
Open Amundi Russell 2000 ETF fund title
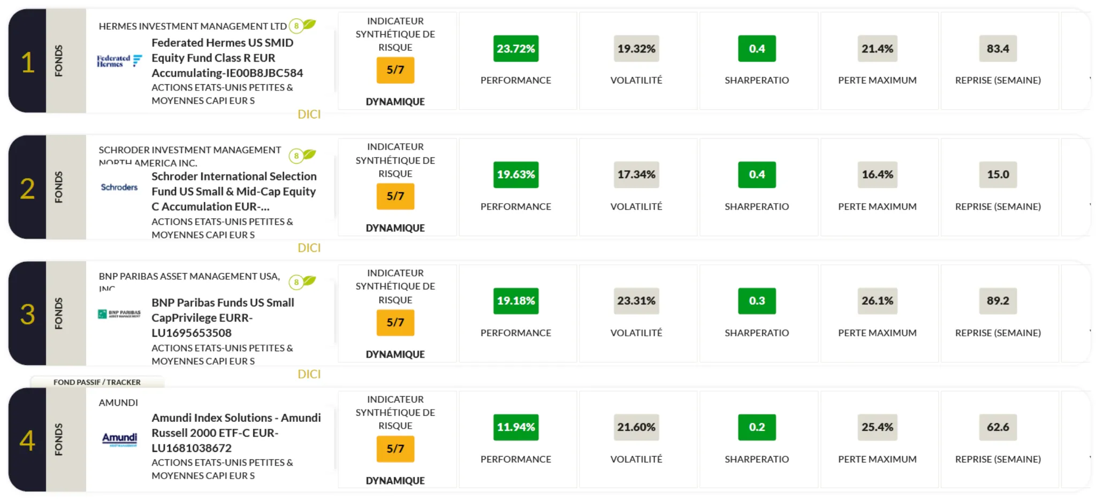coord(236,433)
